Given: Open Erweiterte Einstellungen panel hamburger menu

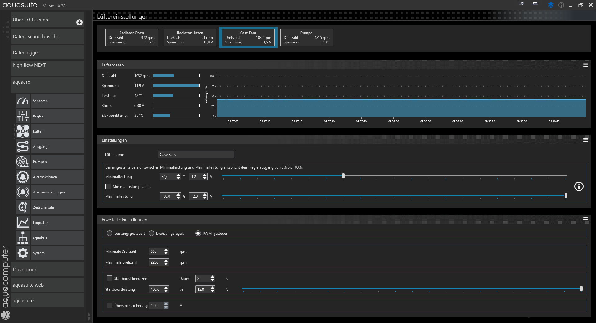Looking at the screenshot, I should [585, 220].
